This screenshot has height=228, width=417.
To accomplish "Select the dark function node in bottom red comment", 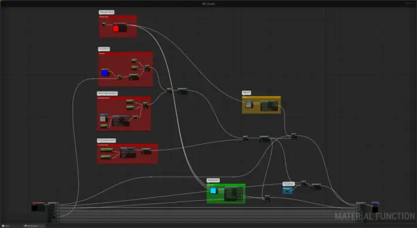I will tap(128, 153).
